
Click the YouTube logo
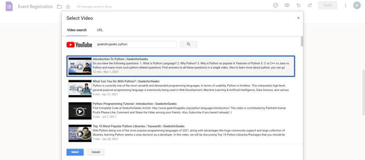[79, 45]
